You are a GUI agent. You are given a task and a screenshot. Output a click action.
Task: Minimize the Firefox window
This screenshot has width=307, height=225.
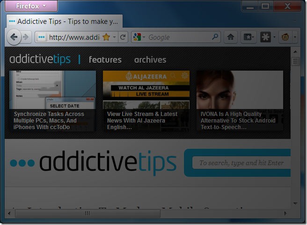pos(250,6)
